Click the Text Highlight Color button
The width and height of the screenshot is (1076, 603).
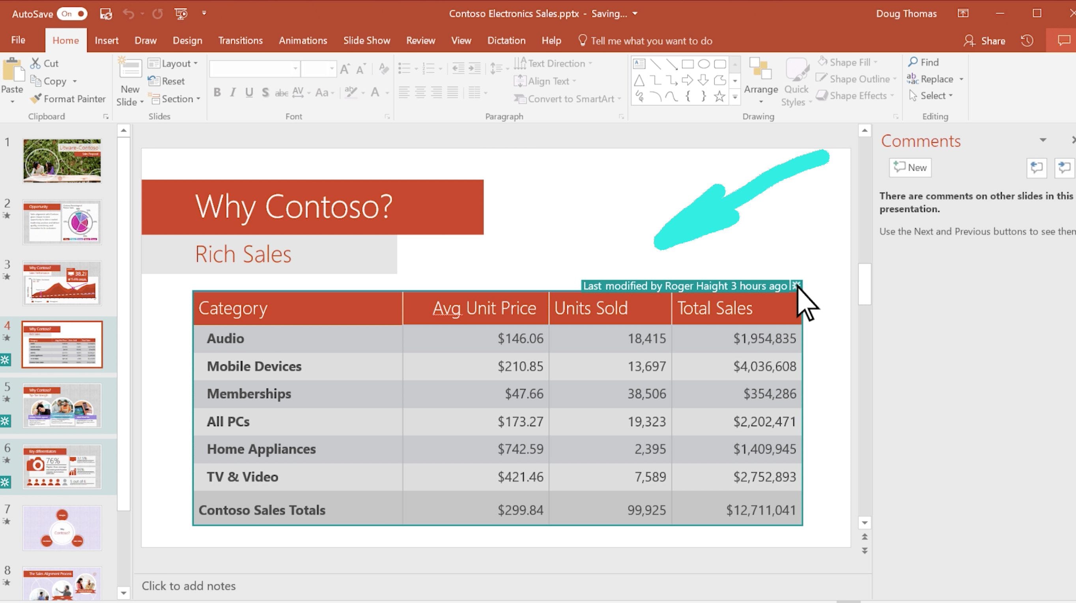351,92
